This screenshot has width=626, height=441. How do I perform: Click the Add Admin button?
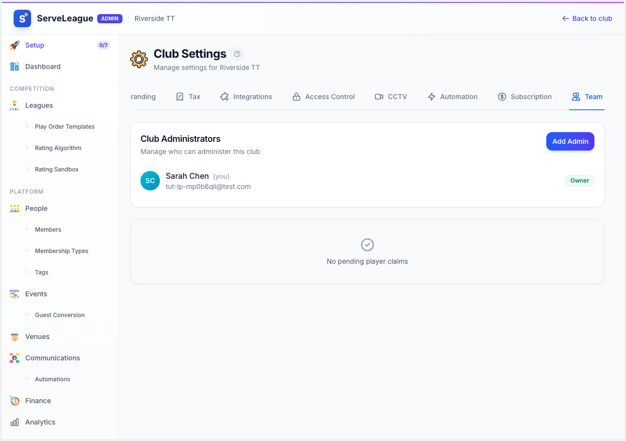[570, 141]
